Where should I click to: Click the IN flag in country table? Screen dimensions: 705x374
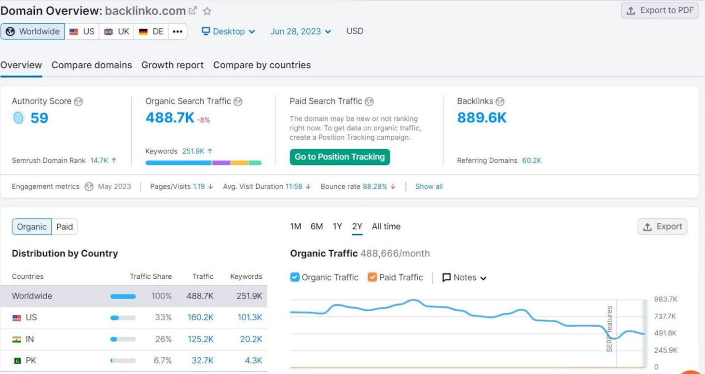pyautogui.click(x=17, y=340)
